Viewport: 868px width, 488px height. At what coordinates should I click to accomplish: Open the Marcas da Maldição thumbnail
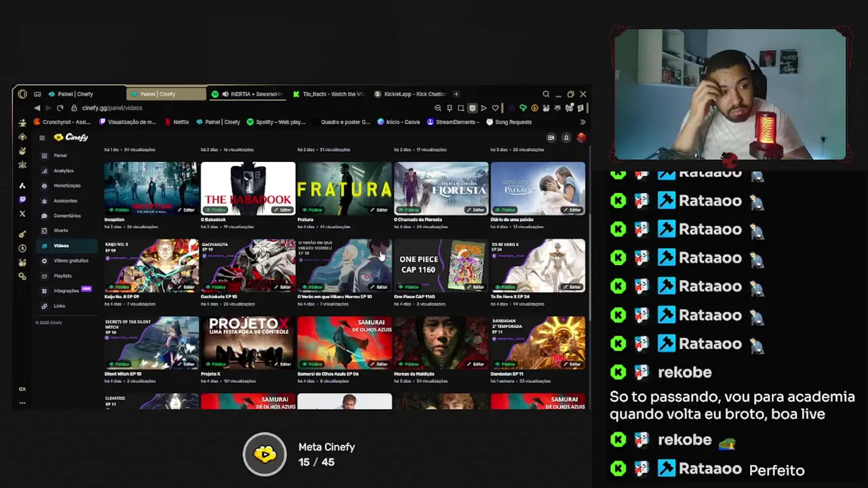coord(441,342)
